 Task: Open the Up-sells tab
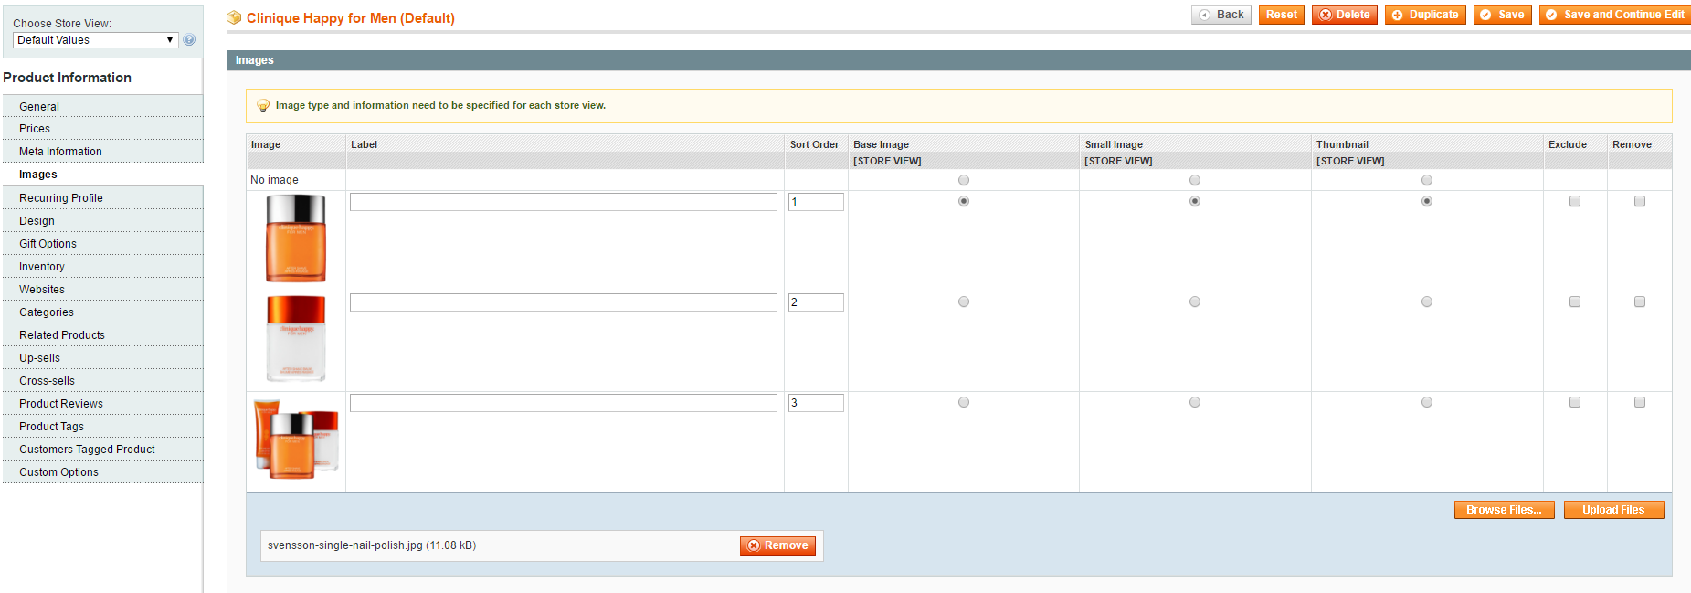point(102,357)
